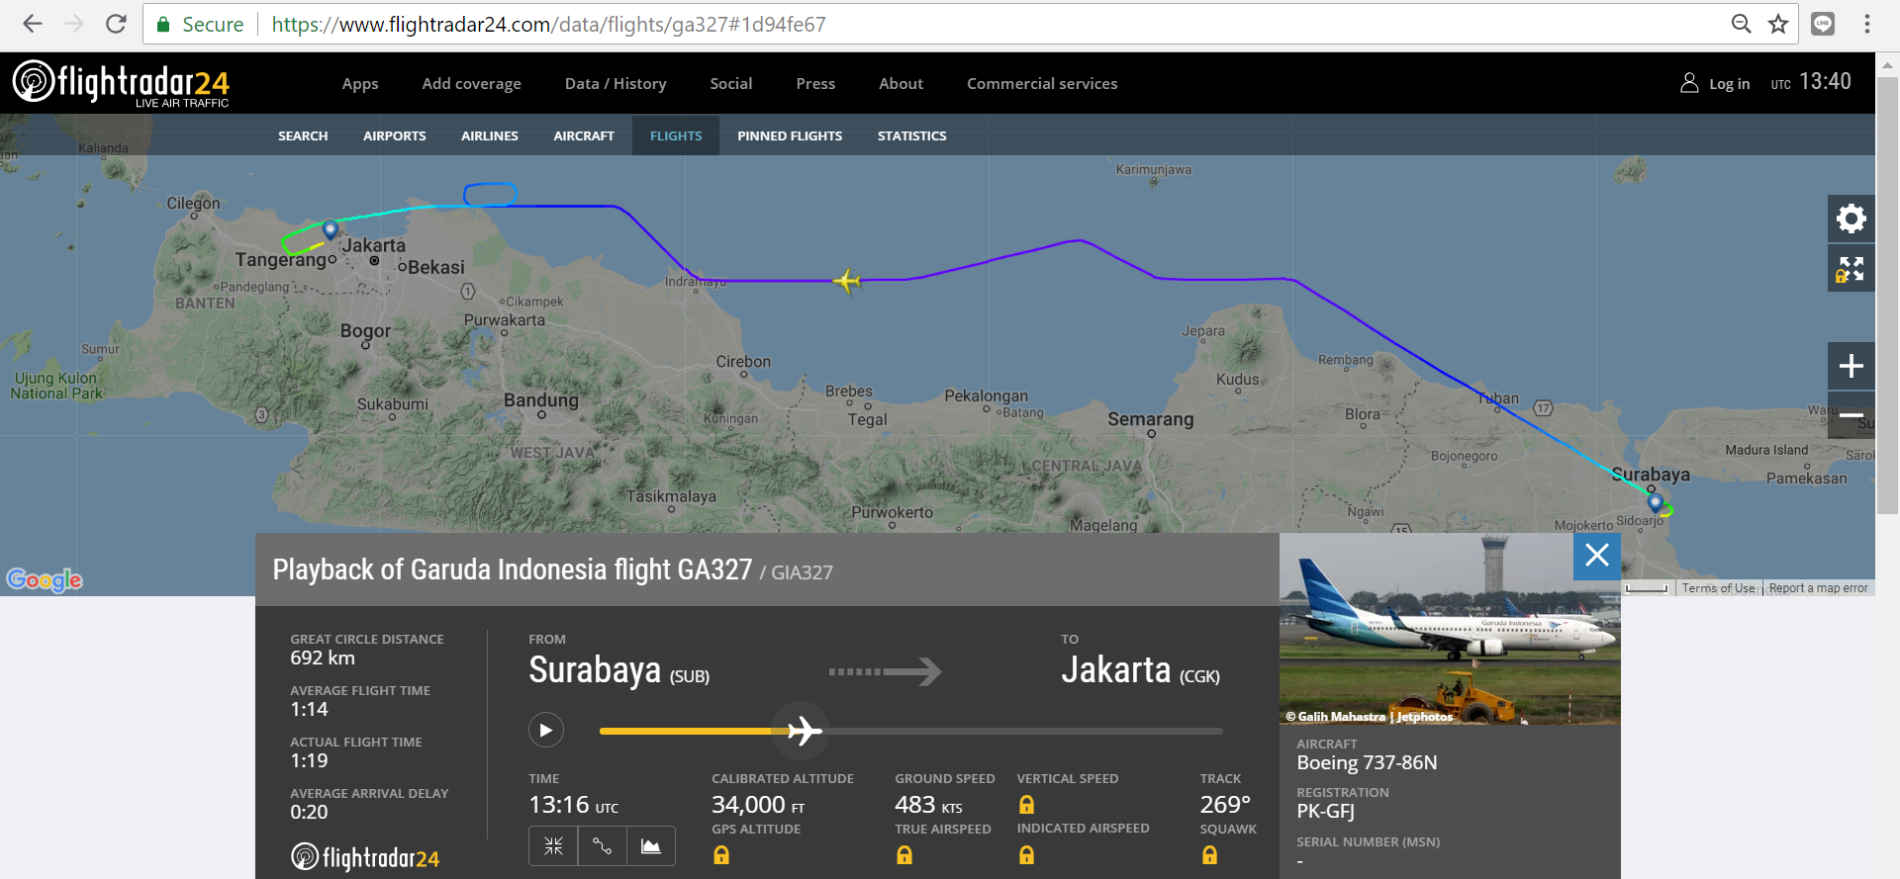Image resolution: width=1900 pixels, height=879 pixels.
Task: Reload the page with refresh icon
Action: pyautogui.click(x=116, y=24)
